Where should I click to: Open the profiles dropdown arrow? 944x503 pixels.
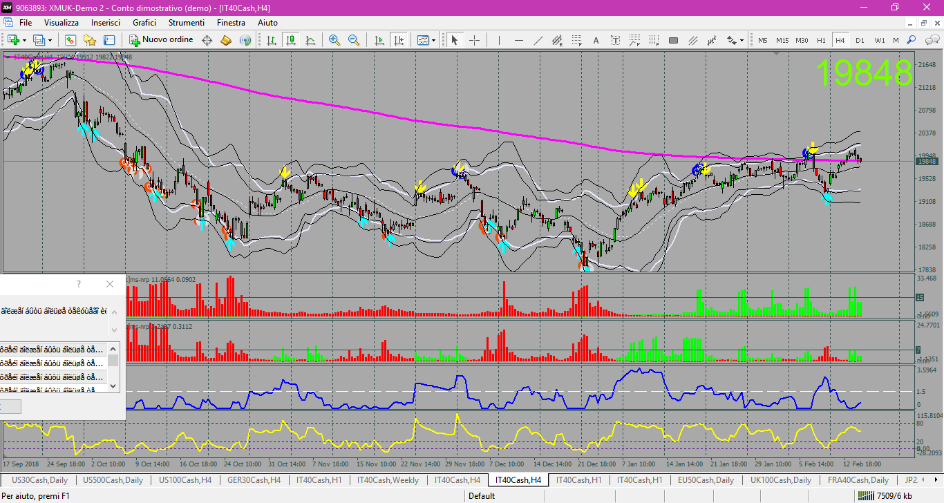51,40
